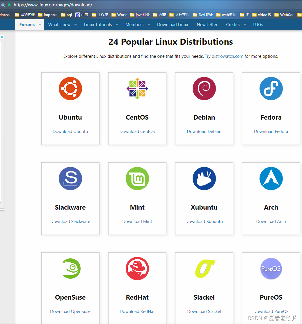
Task: Follow the distrowatch.com link
Action: pyautogui.click(x=228, y=56)
